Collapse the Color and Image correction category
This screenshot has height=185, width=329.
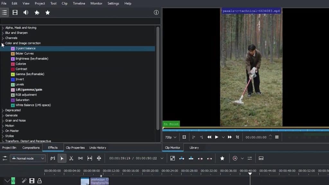tap(3, 43)
